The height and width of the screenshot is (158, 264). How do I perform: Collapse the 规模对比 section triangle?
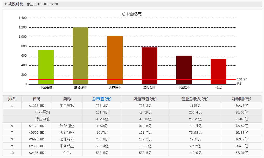[x=6, y=4]
